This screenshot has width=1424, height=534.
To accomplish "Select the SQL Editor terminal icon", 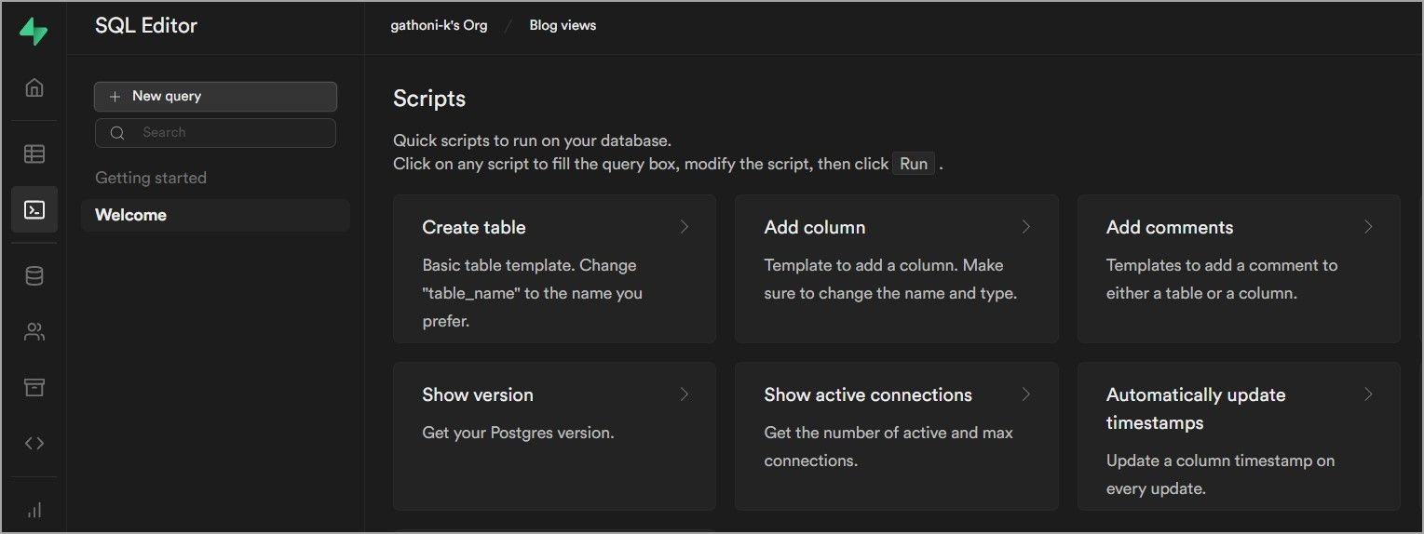I will [34, 209].
